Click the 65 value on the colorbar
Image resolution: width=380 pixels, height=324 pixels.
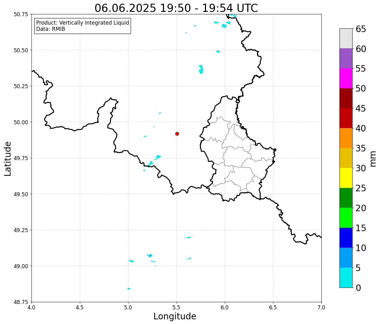click(361, 29)
